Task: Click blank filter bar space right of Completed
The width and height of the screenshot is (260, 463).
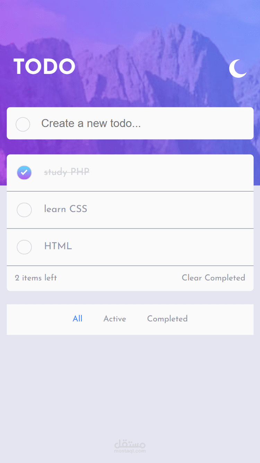Action: (x=222, y=319)
